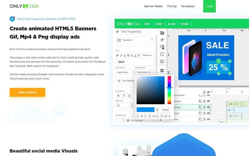
Task: Open the Pricing page in navigation
Action: tap(172, 6)
